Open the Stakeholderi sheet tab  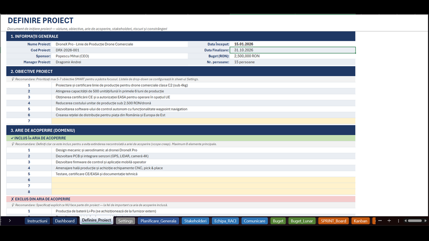[195, 221]
